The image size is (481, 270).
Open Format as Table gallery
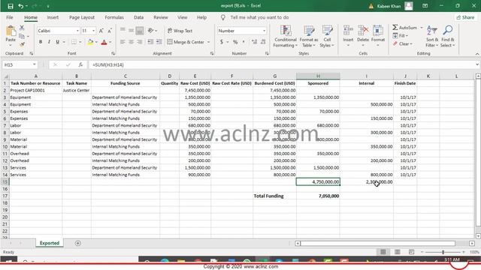309,36
